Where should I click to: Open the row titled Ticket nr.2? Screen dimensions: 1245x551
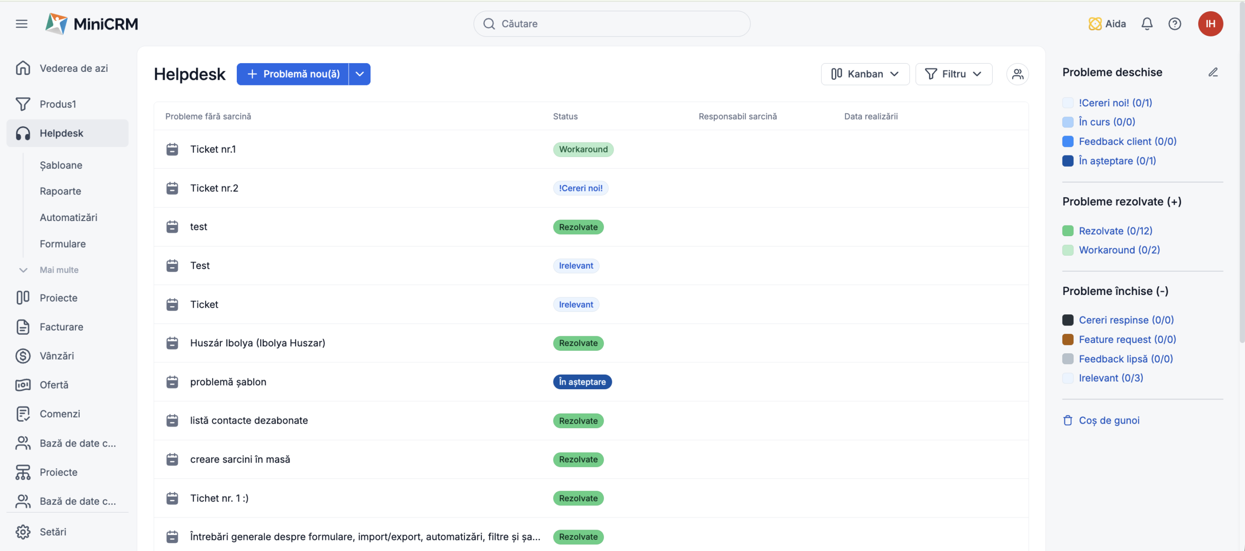(591, 188)
